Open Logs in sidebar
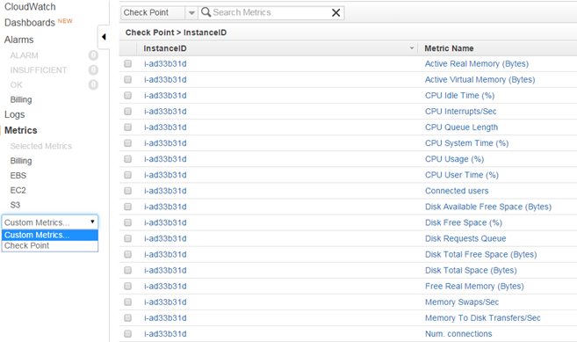The image size is (577, 342). coord(14,114)
